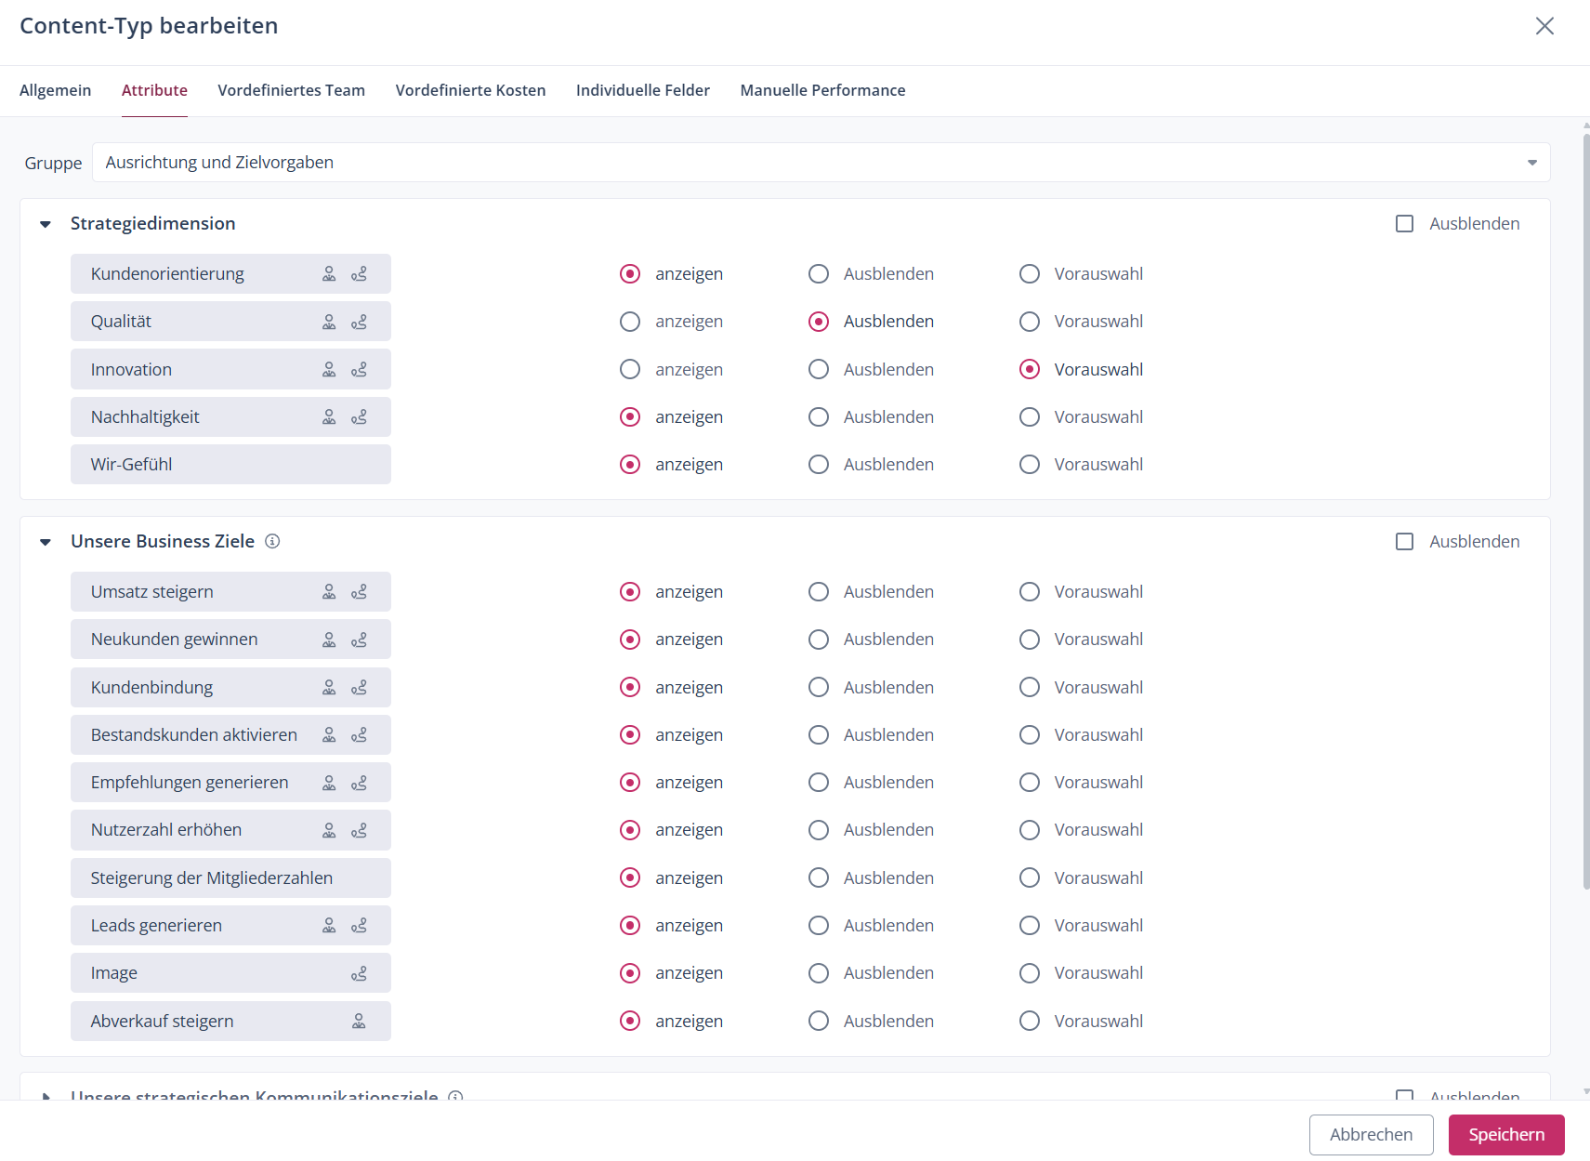The image size is (1590, 1161).
Task: Open the Manuelle Performance tab
Action: pos(822,90)
